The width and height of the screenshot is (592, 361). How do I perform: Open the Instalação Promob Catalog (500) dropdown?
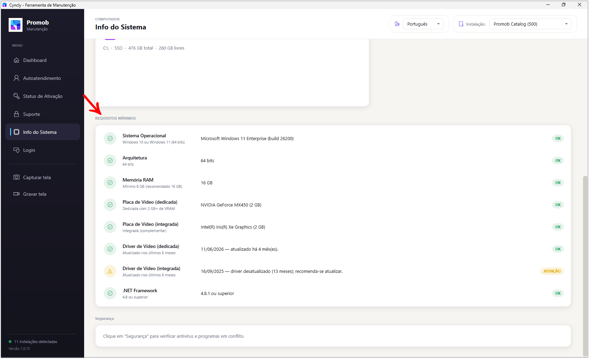[x=530, y=24]
